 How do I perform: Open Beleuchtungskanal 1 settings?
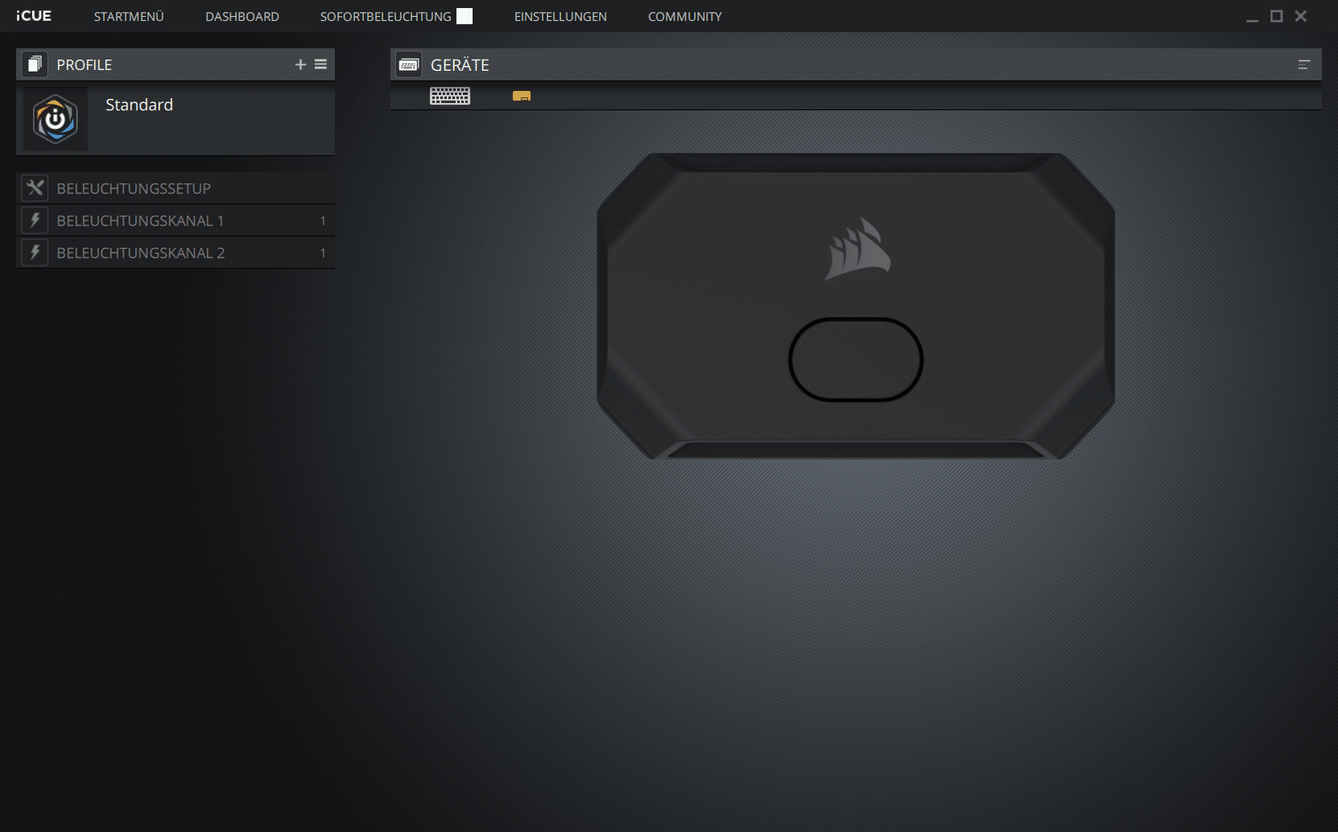point(140,220)
